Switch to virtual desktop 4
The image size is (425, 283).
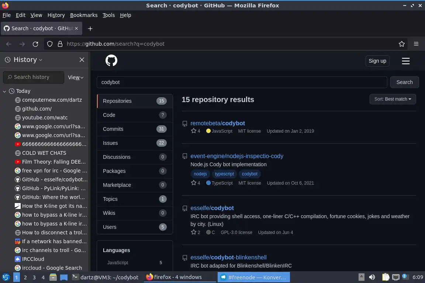point(43,277)
